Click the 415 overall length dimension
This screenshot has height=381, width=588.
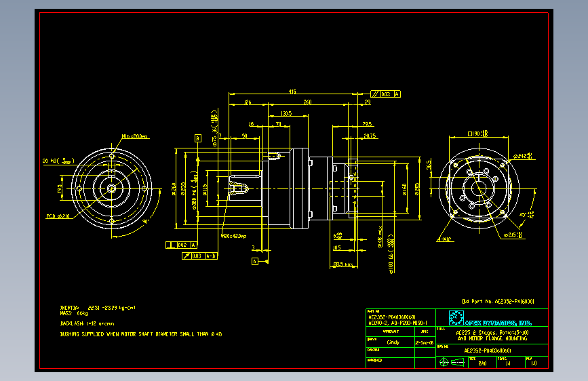click(292, 92)
